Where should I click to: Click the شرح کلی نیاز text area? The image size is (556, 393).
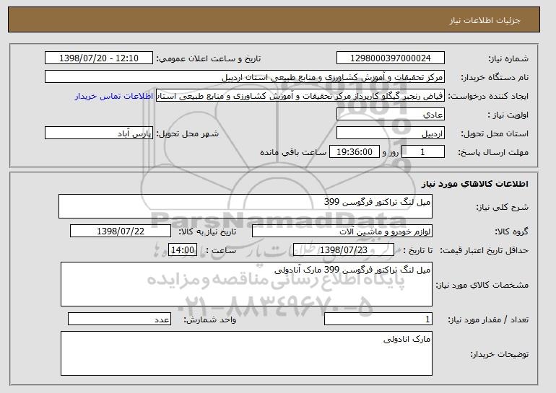point(246,206)
